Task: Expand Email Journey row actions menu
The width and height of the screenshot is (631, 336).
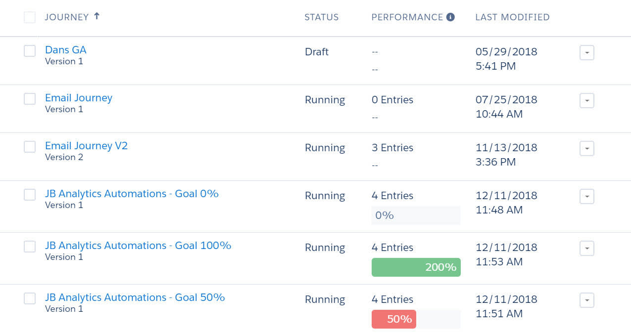Action: click(587, 100)
